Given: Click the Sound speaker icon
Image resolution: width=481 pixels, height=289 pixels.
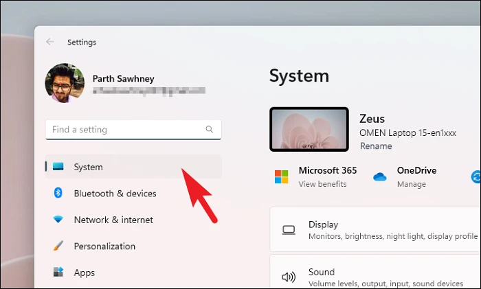Looking at the screenshot, I should 289,277.
